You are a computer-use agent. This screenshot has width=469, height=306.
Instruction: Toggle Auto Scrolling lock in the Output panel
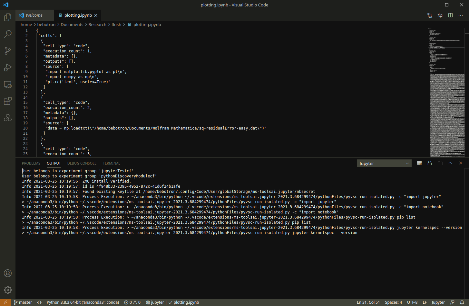click(429, 163)
